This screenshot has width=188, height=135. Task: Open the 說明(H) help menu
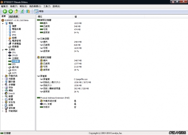56,6
